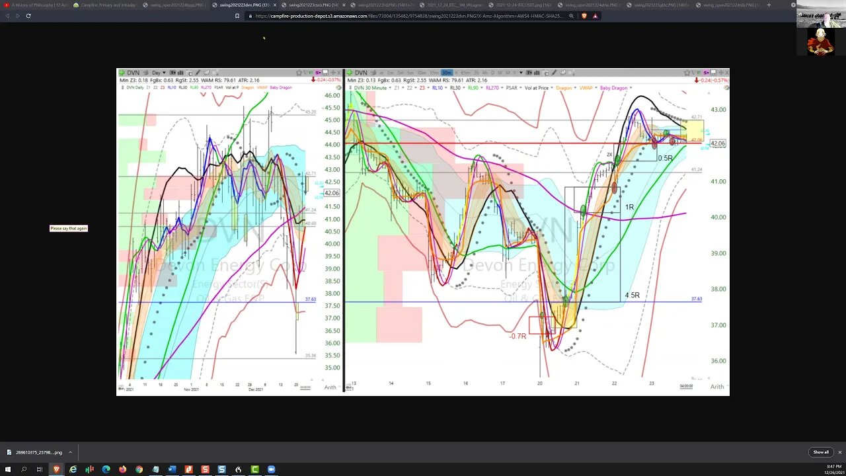Switch to swing_open20211224ethe.PNG tab

click(x=590, y=5)
